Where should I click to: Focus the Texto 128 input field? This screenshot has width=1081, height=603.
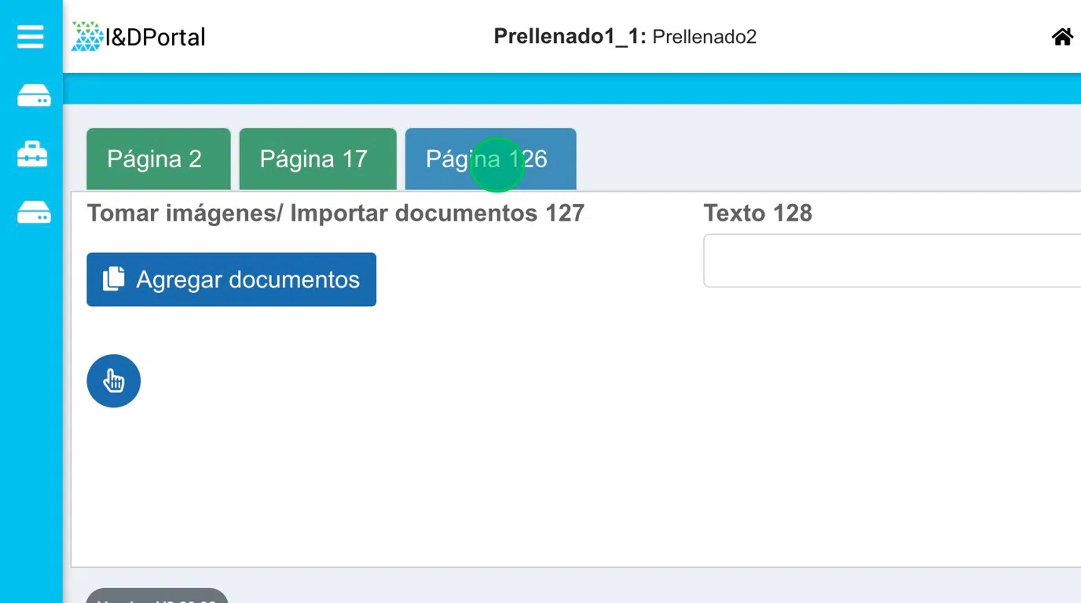892,261
